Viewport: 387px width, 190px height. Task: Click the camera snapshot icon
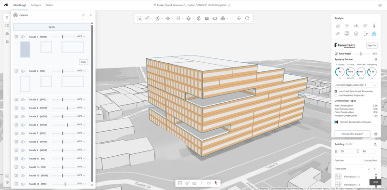(x=194, y=183)
